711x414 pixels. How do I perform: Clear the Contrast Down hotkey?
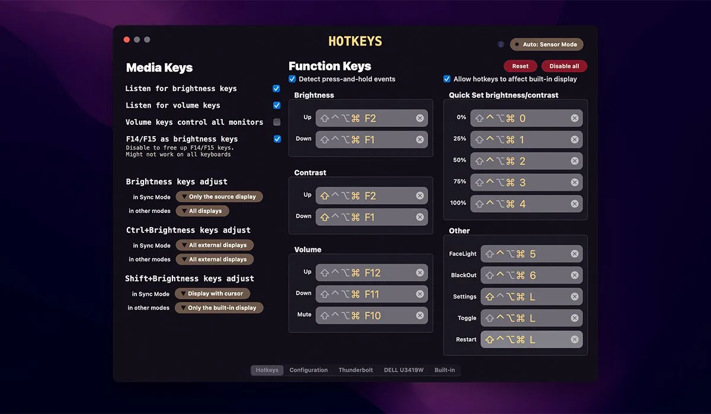[419, 217]
